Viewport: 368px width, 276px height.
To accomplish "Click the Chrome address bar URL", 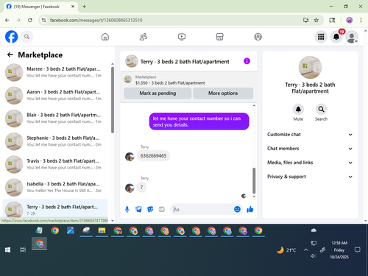I will point(96,20).
